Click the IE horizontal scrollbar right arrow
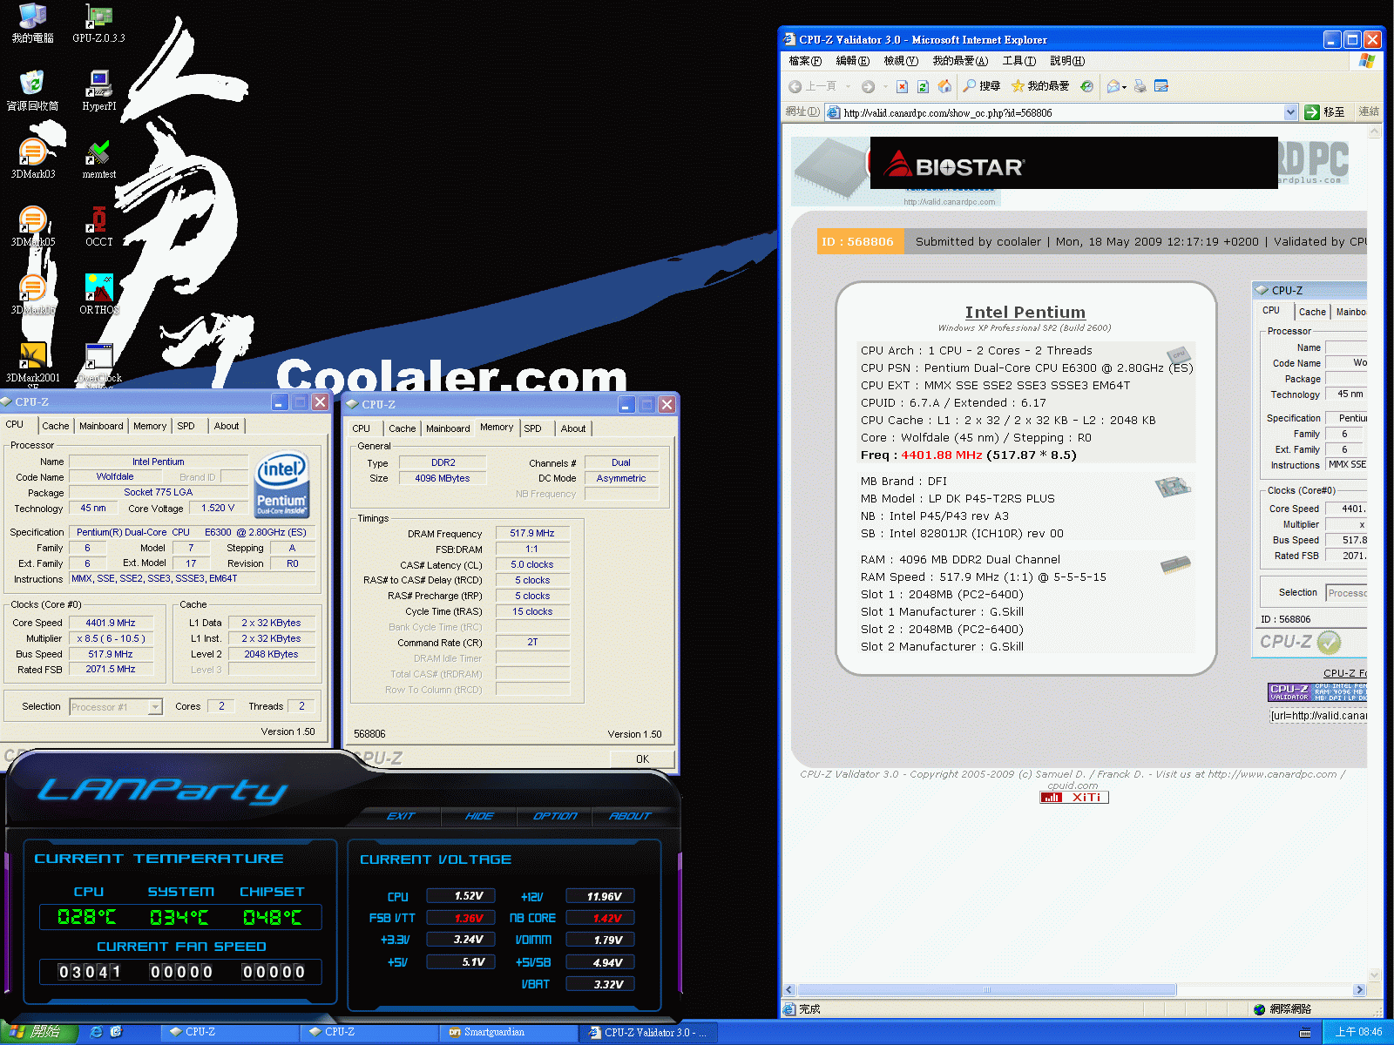 (x=1359, y=990)
